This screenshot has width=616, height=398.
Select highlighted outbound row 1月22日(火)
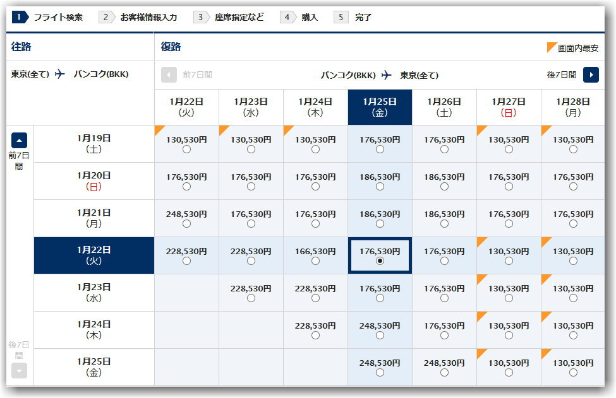click(94, 255)
